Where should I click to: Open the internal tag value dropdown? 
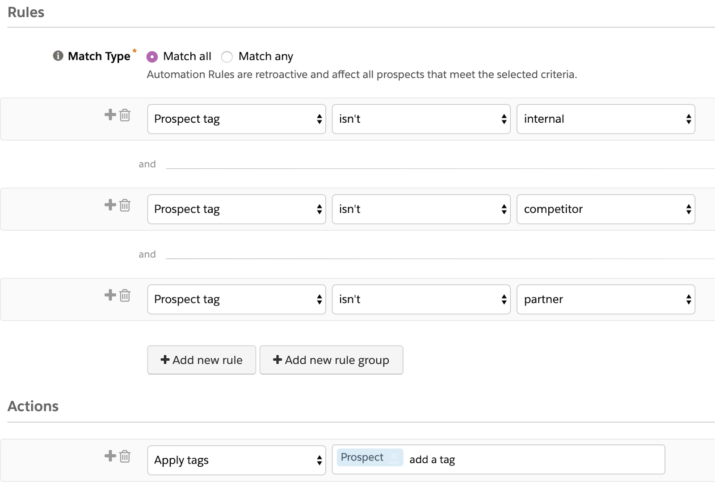[606, 119]
